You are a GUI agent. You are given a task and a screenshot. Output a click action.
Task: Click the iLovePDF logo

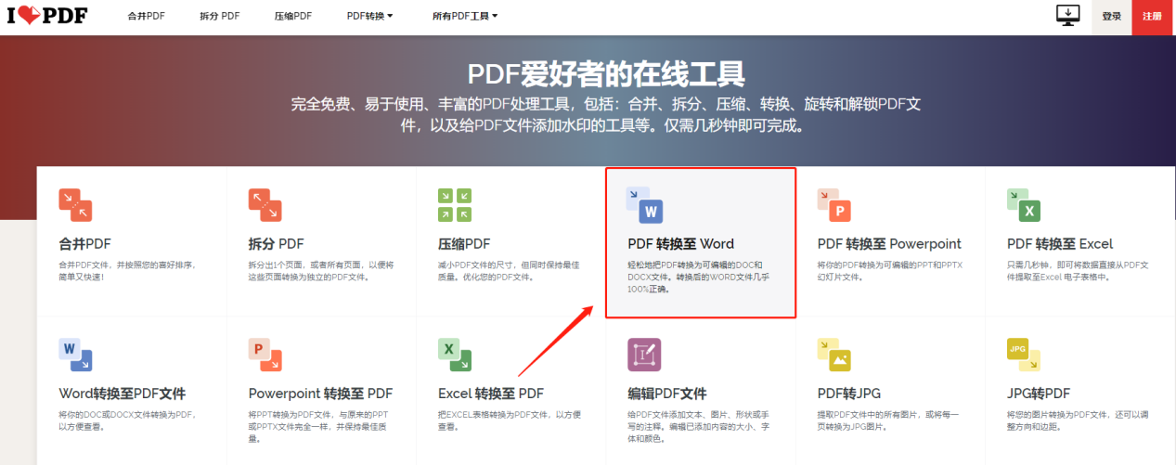pos(46,16)
